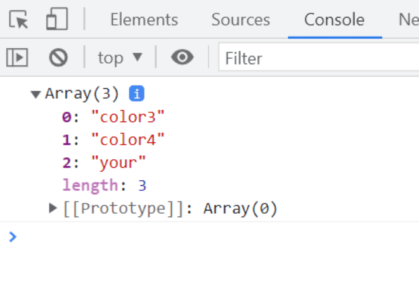Show the console sidebar panel

pyautogui.click(x=17, y=58)
